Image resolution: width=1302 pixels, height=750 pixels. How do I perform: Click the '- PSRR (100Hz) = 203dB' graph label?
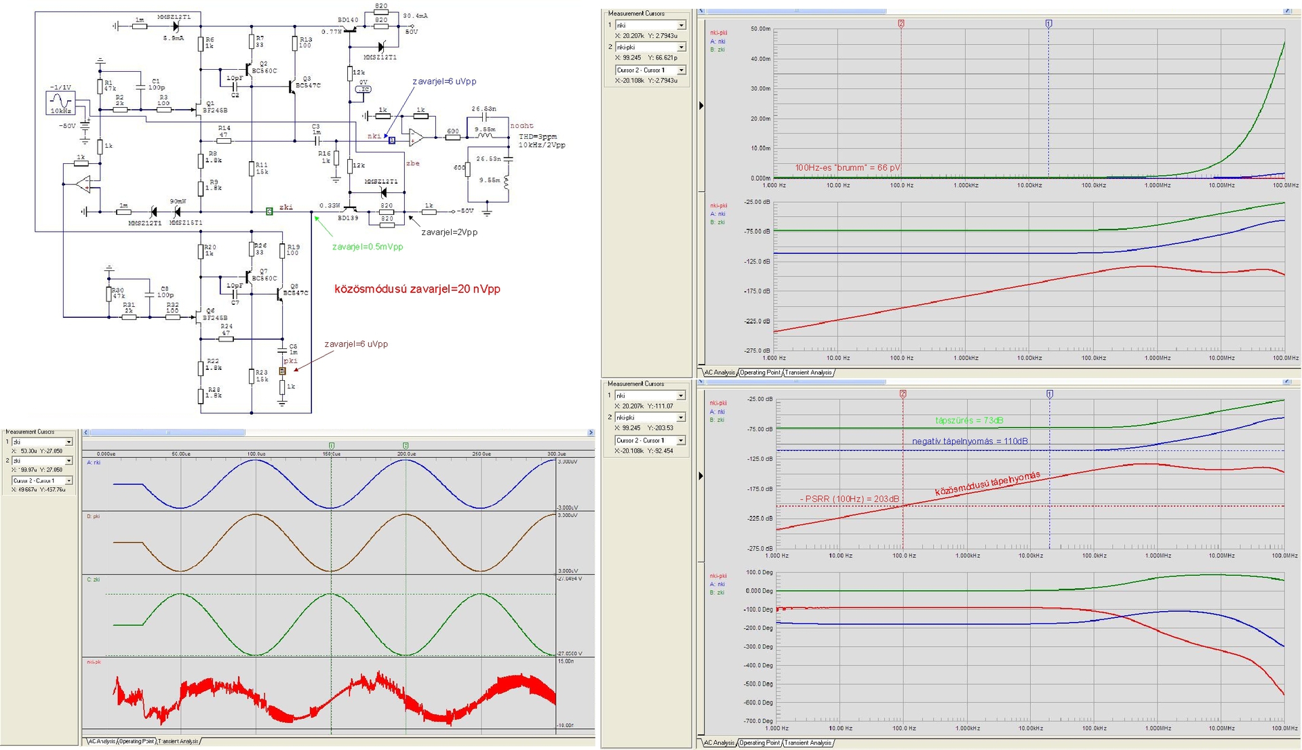[850, 499]
